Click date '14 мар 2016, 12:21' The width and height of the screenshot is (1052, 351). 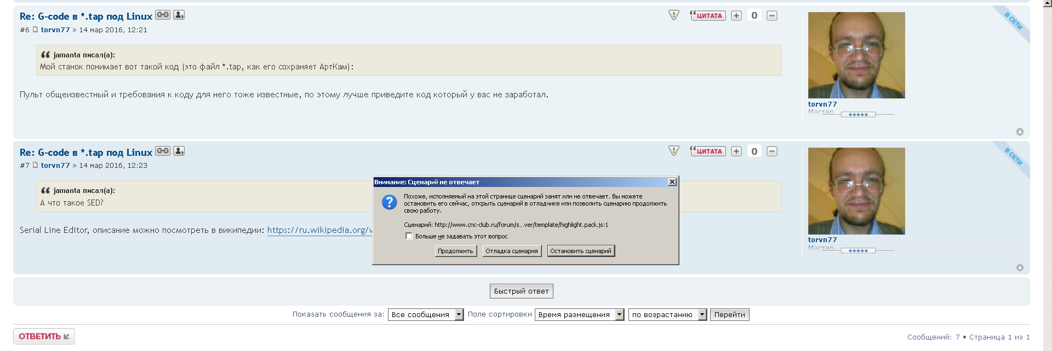113,30
